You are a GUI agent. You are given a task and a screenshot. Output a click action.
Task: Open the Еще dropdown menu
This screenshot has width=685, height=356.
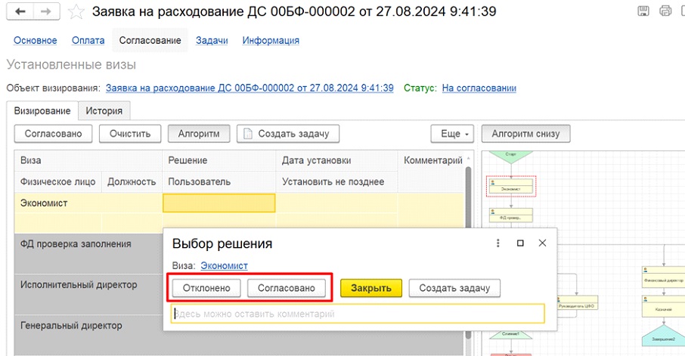point(451,134)
